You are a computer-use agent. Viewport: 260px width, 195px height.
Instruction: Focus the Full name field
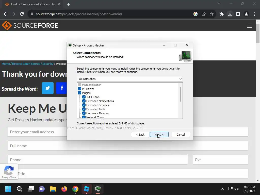click(128, 146)
